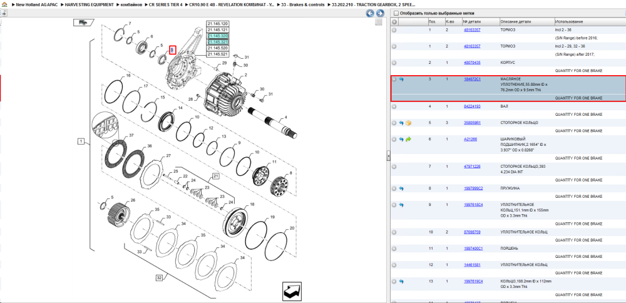626x303 pixels.
Task: Open 'CR SERIES TIER 4' breadcrumb
Action: 165,4
